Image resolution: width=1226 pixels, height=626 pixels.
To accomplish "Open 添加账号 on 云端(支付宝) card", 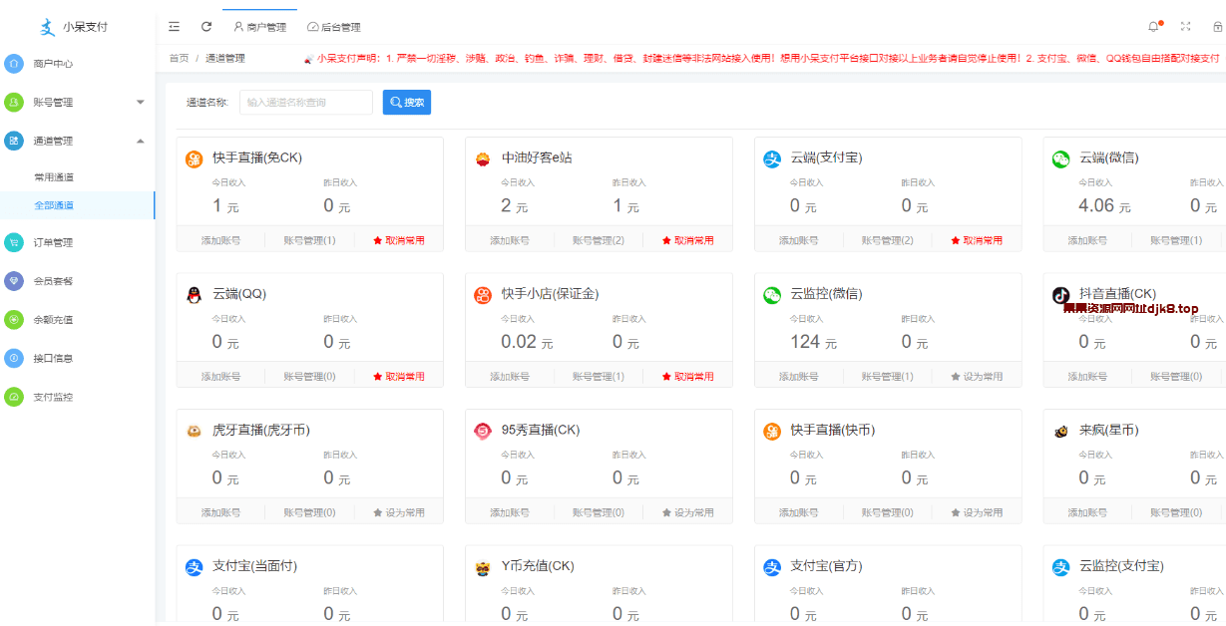I will click(799, 239).
